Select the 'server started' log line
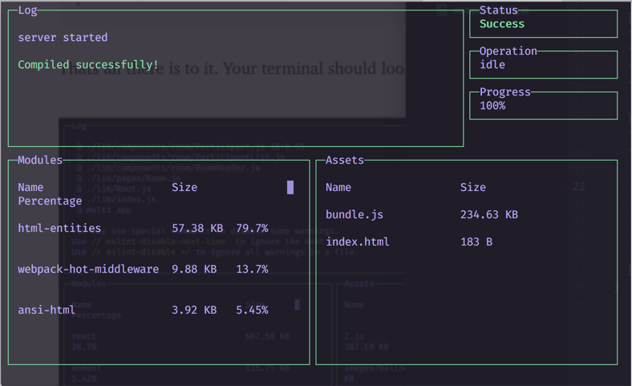The image size is (632, 386). click(x=63, y=38)
